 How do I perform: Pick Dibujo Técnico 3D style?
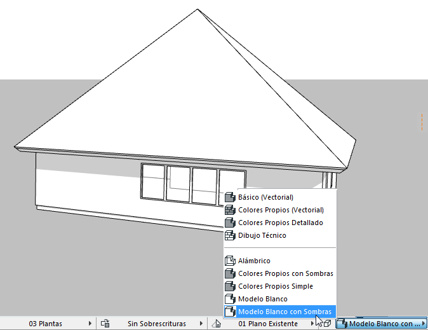[x=280, y=235]
